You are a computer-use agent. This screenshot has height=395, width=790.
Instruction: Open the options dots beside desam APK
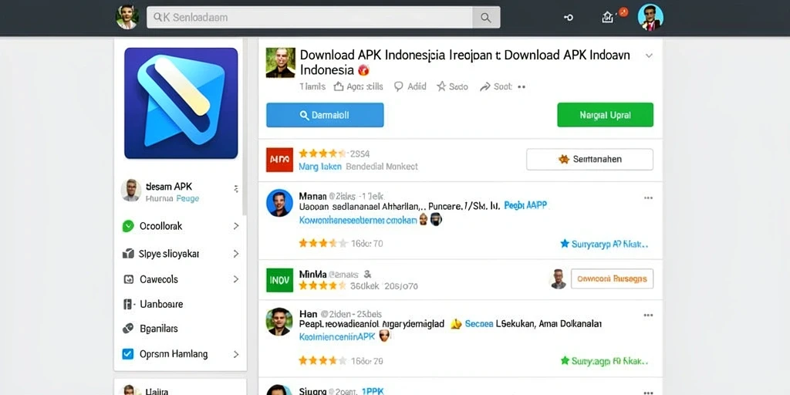point(236,189)
